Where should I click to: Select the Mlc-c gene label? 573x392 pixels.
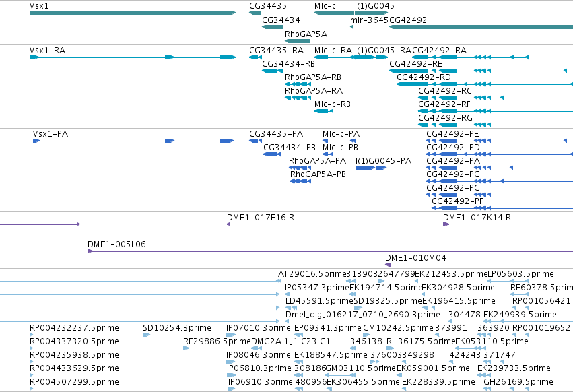click(325, 6)
